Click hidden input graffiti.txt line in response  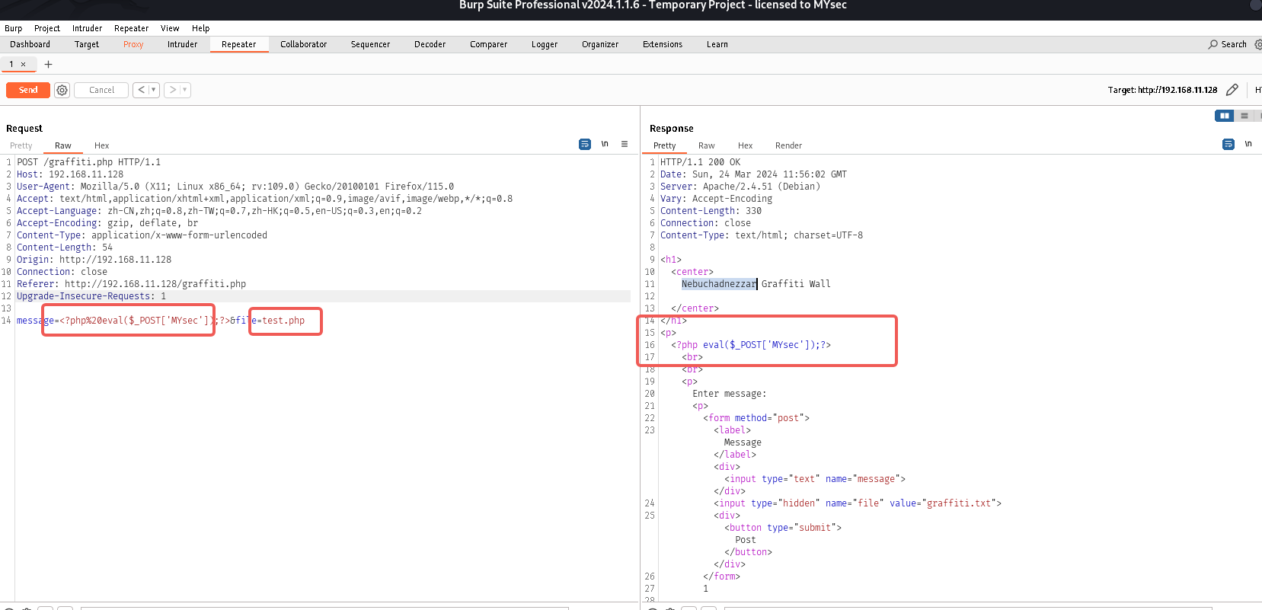[x=858, y=503]
